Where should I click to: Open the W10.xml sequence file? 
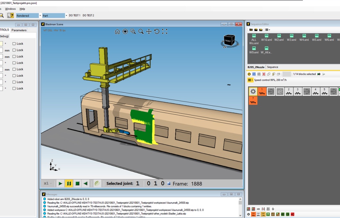point(266,37)
